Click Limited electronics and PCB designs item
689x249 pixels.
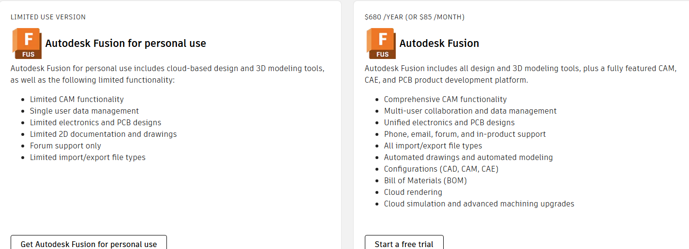tap(96, 122)
